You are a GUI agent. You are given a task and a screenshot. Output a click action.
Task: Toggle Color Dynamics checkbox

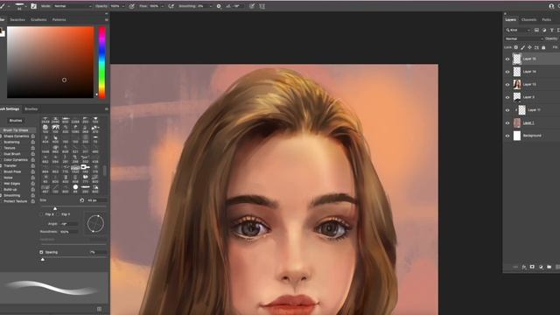[1, 159]
